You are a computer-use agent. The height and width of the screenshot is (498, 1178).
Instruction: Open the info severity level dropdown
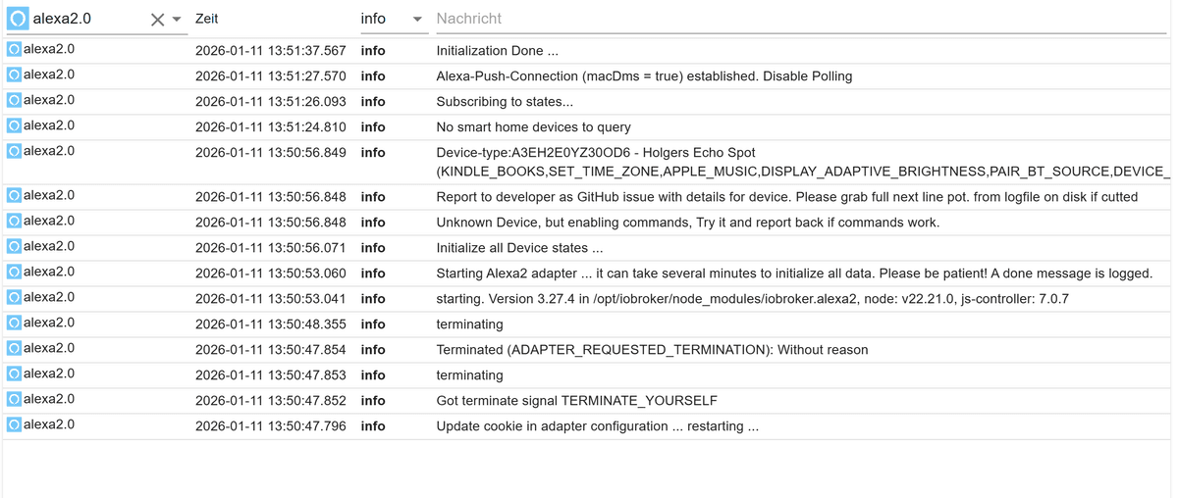416,20
